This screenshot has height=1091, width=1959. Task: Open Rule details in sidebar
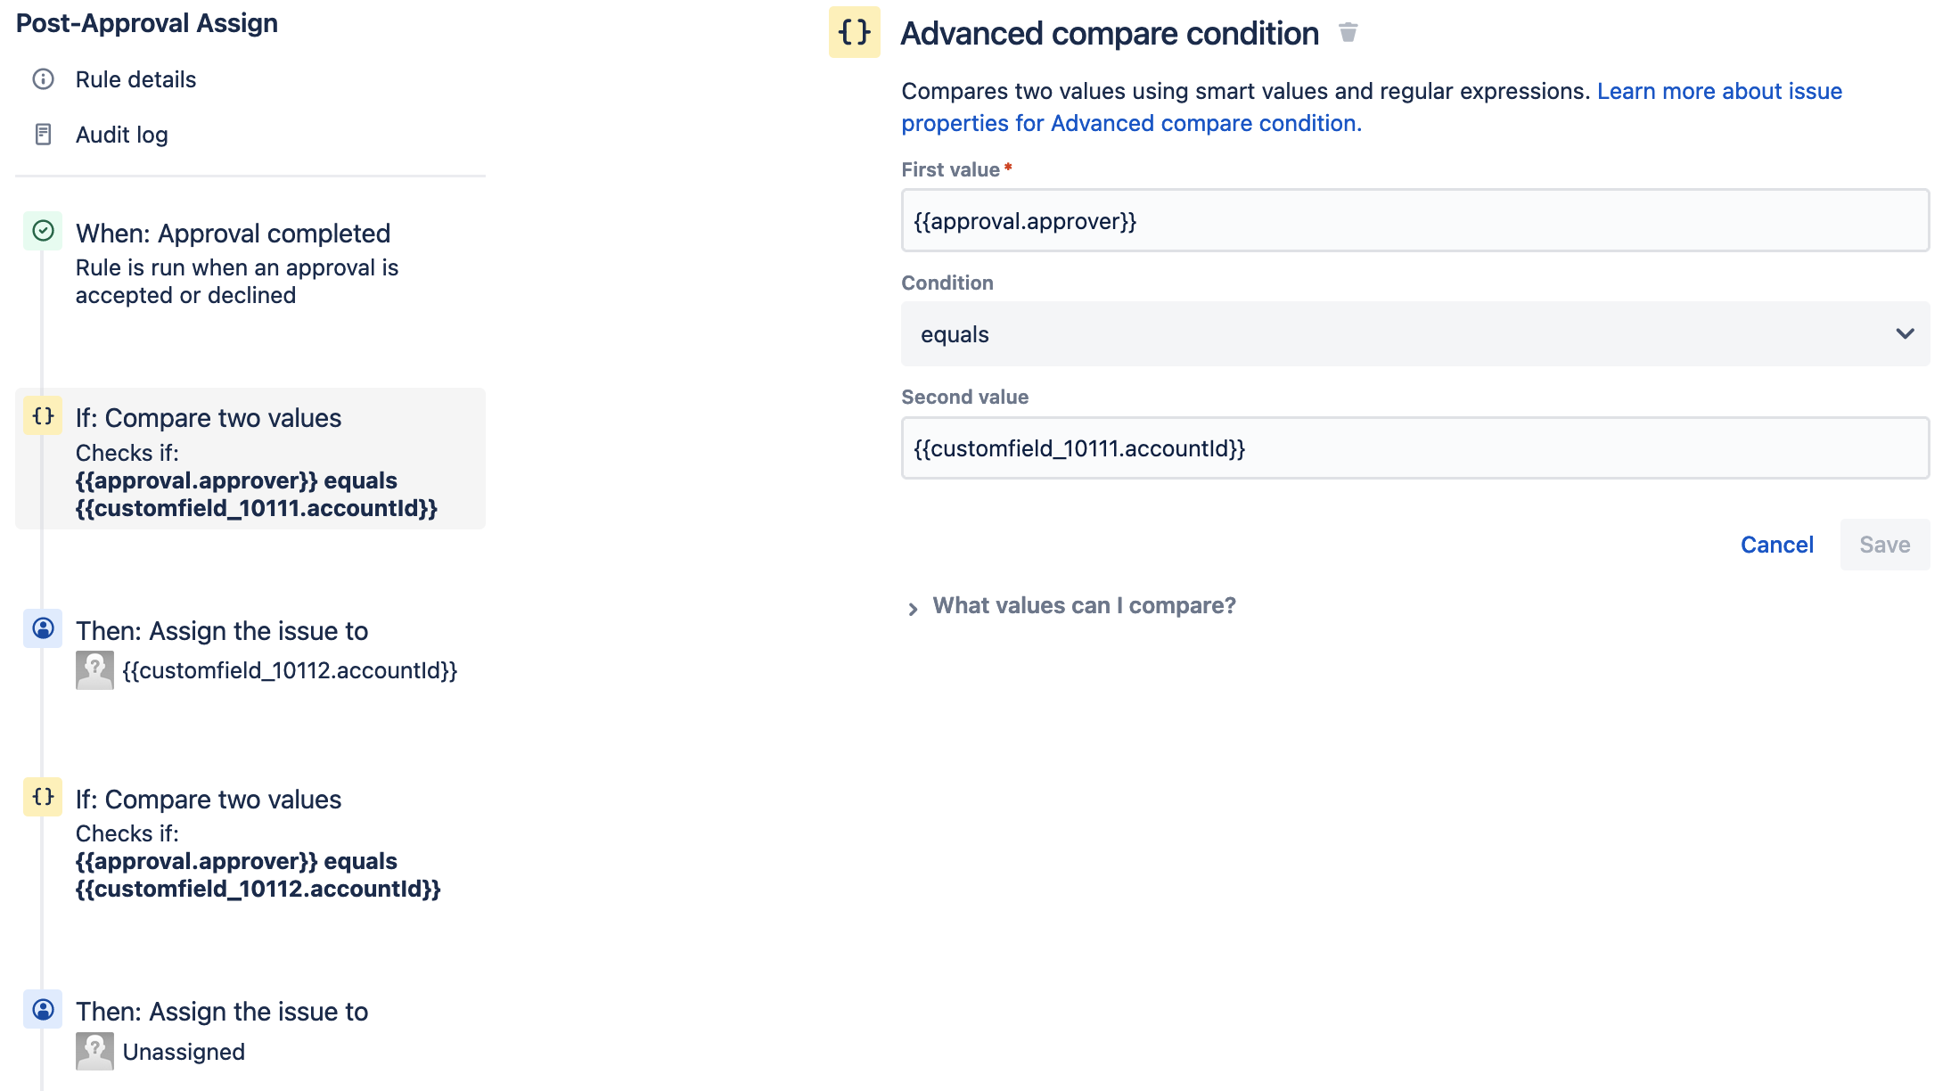135,79
